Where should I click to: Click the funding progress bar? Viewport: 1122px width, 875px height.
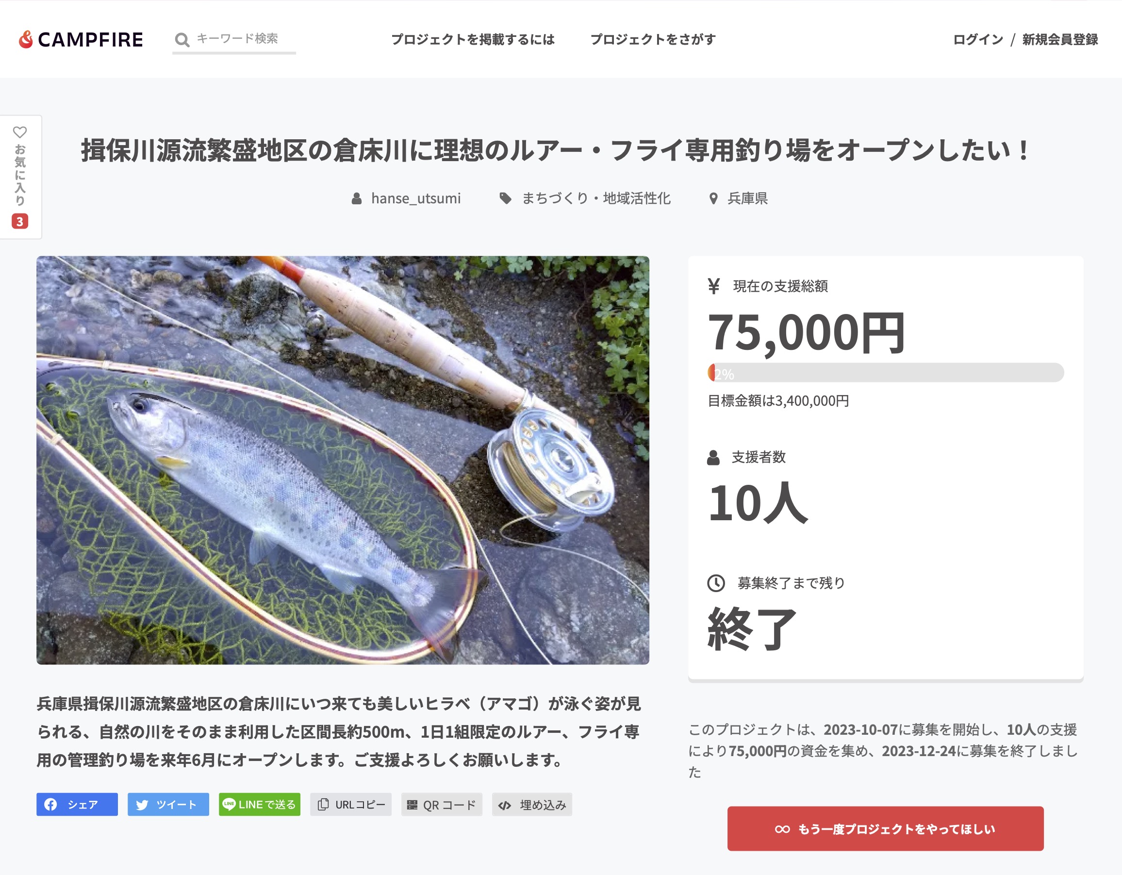(x=886, y=373)
